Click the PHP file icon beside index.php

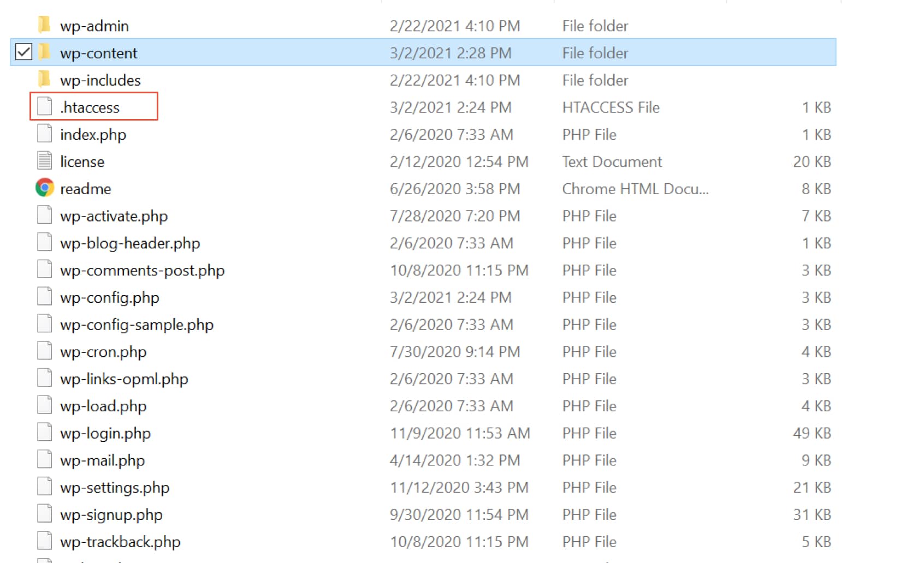[x=44, y=134]
